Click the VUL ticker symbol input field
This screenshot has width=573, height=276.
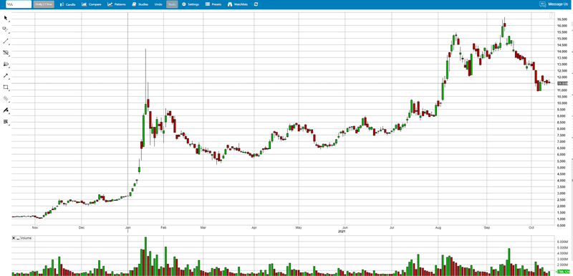point(19,4)
